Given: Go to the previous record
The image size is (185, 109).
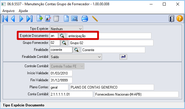Looking at the screenshot, I should (13, 19).
